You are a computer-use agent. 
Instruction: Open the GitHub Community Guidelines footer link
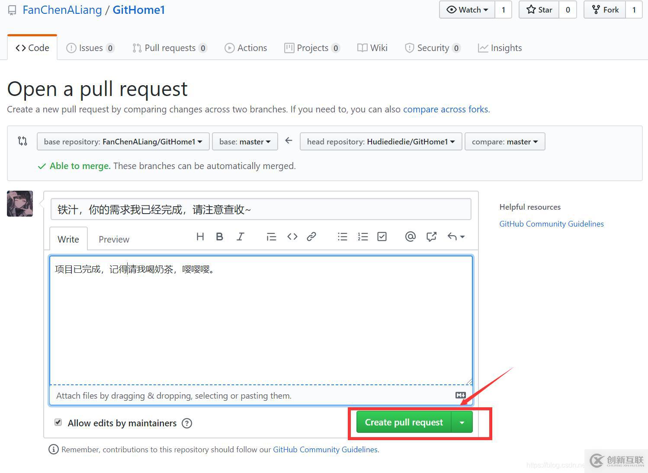click(325, 449)
